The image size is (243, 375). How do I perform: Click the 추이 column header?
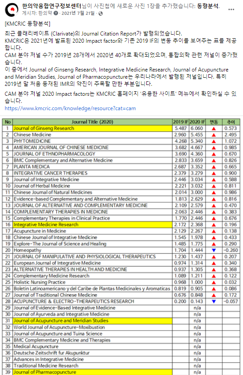coord(231,122)
